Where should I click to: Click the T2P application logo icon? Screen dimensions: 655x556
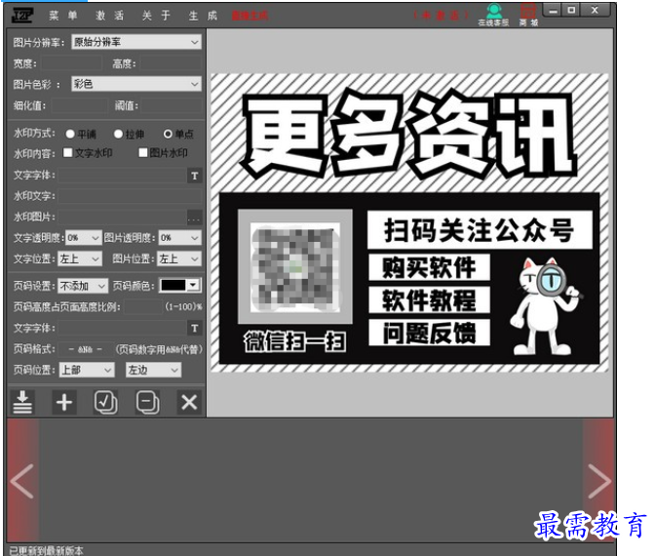click(x=21, y=15)
